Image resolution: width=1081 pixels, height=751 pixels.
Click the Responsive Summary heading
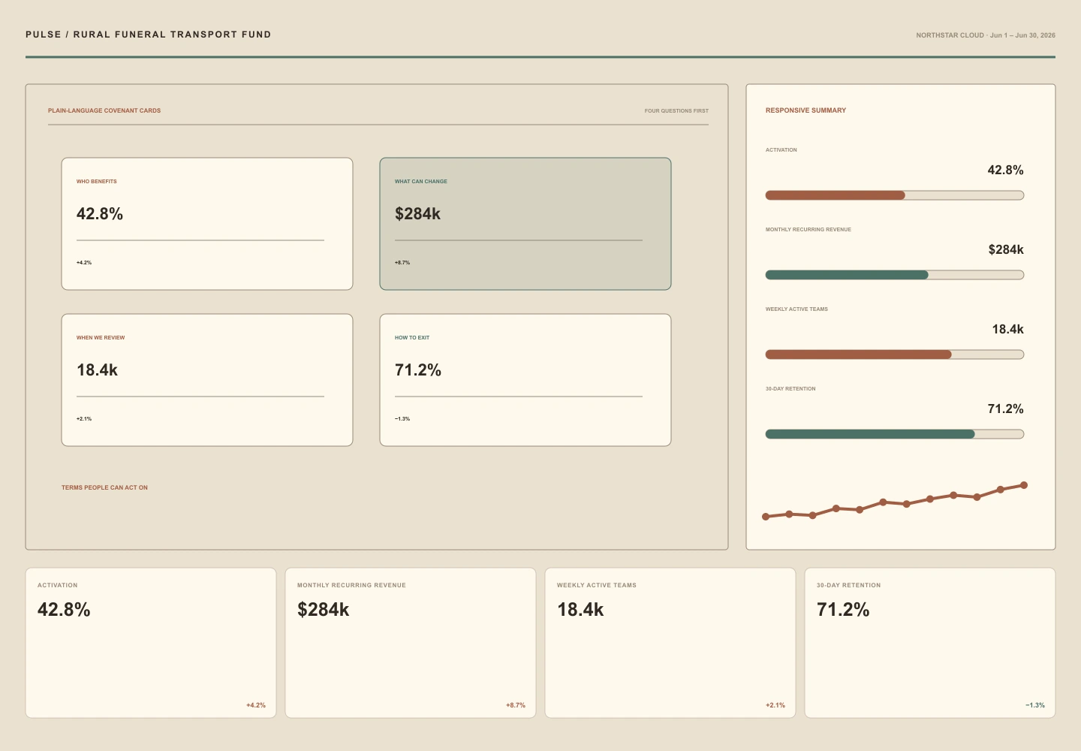click(x=805, y=110)
